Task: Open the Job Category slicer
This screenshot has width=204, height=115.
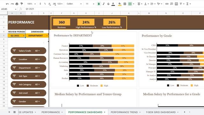Action: 28,84
